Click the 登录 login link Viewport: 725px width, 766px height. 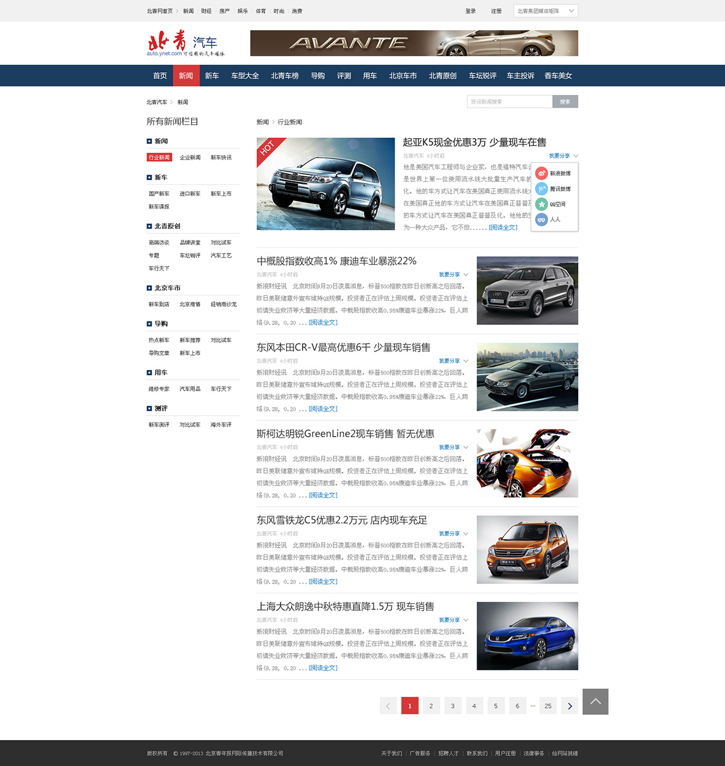point(470,11)
